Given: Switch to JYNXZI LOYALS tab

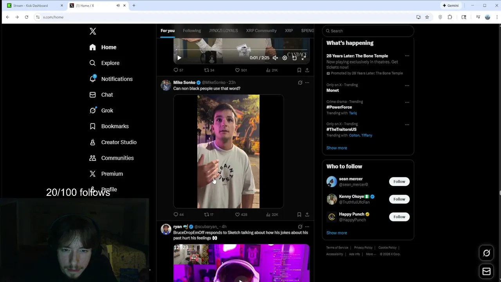Looking at the screenshot, I should point(223,31).
